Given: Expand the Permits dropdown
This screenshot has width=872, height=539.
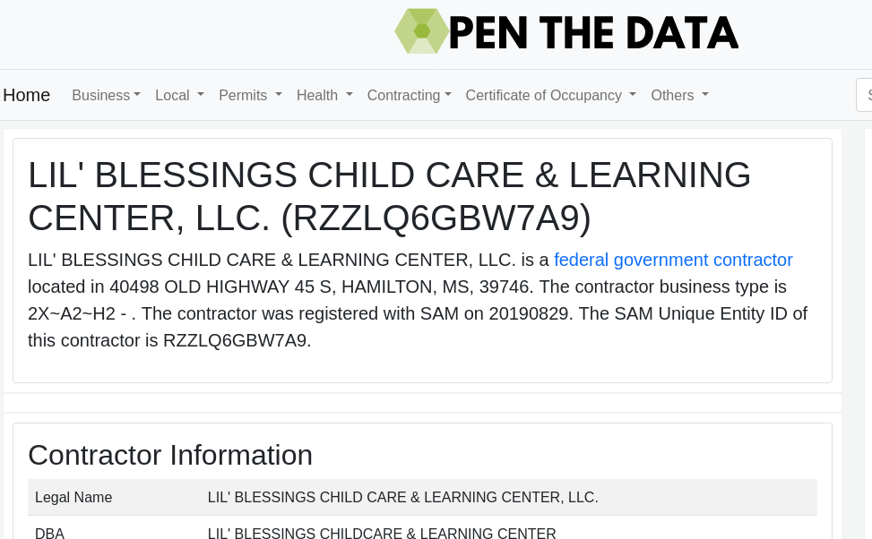Looking at the screenshot, I should tap(250, 95).
